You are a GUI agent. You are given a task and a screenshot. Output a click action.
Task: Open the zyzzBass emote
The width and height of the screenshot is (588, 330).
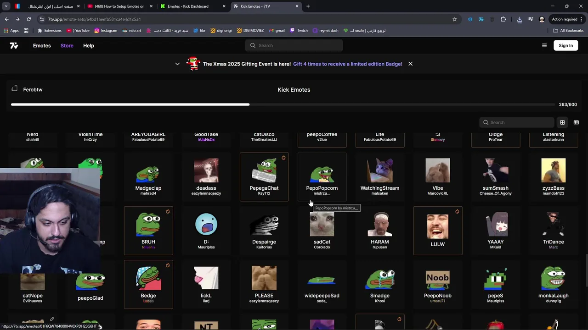point(554,177)
